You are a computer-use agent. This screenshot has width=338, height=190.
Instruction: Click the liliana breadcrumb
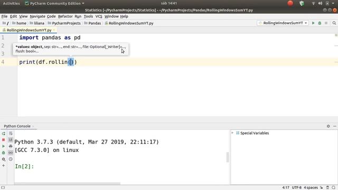click(37, 23)
